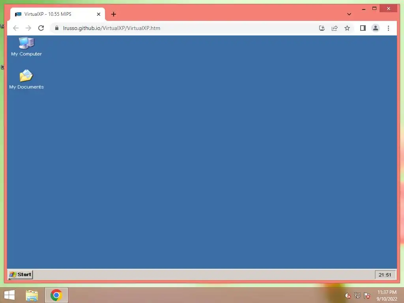The width and height of the screenshot is (404, 303).
Task: Open the Action Center flag icon
Action: [367, 295]
